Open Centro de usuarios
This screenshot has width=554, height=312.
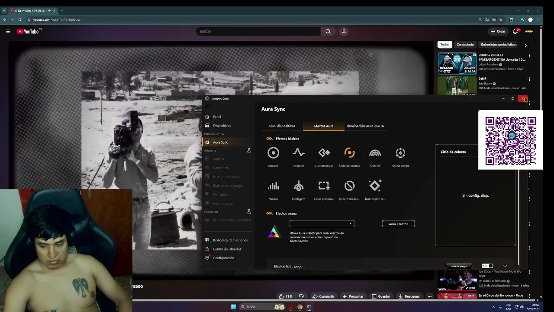(228, 249)
